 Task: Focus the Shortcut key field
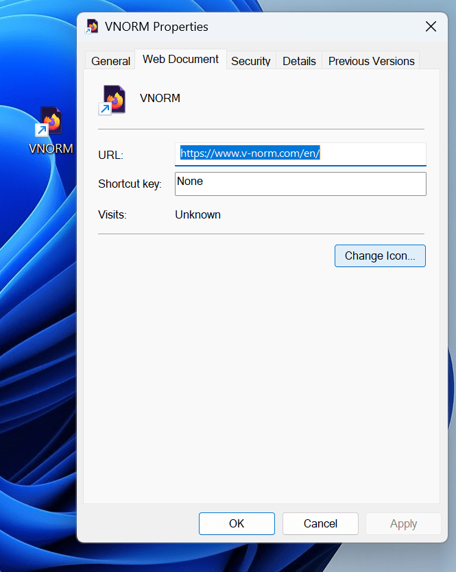point(300,184)
